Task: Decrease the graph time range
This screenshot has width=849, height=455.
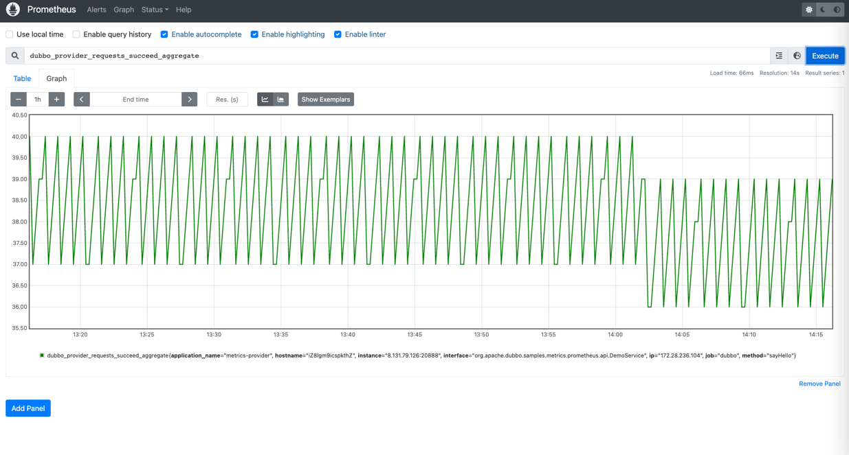Action: coord(19,100)
